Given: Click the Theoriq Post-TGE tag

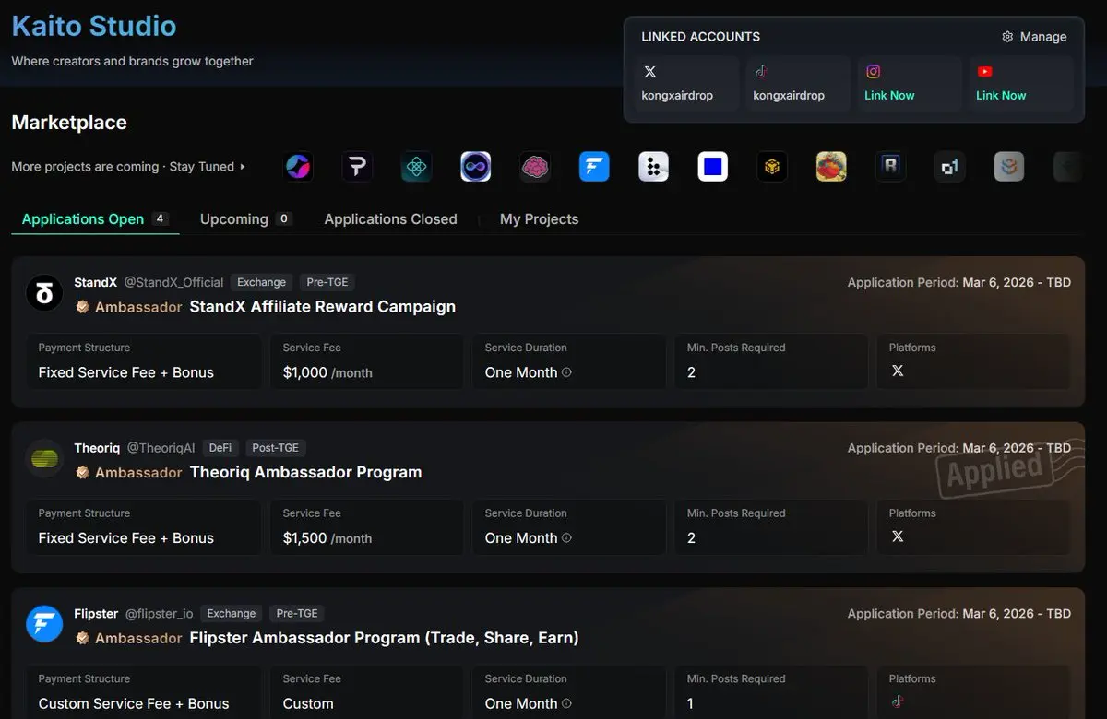Looking at the screenshot, I should (276, 448).
